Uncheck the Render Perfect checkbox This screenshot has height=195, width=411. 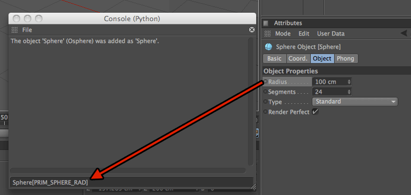point(315,112)
